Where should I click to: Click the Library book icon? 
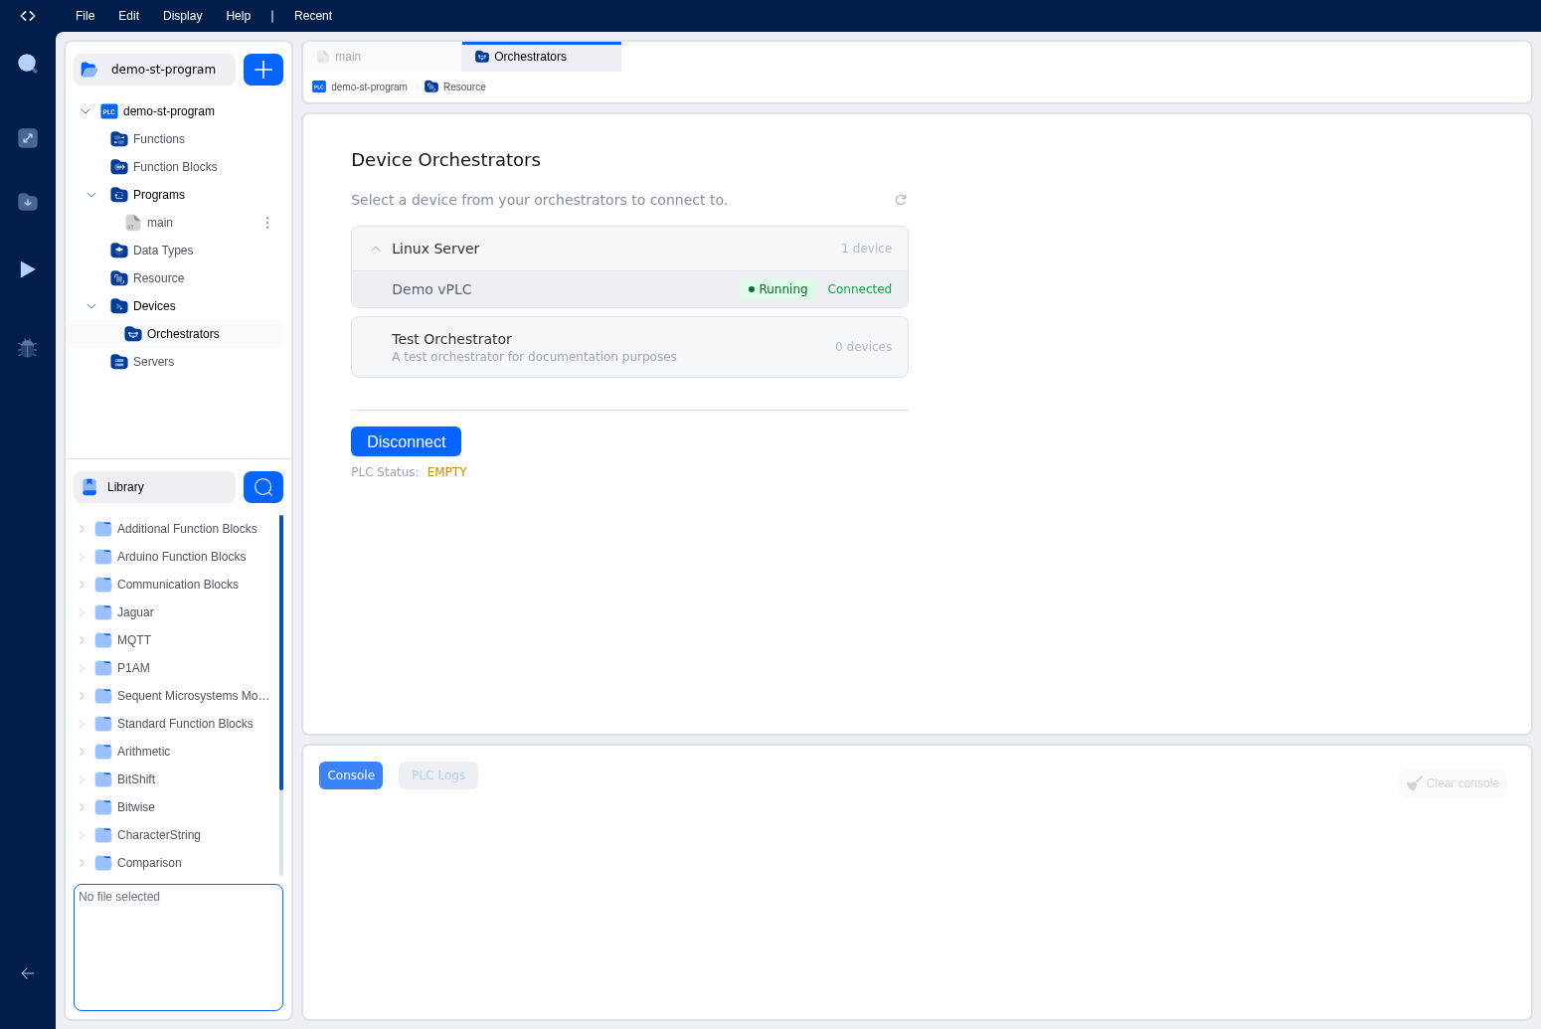(89, 487)
